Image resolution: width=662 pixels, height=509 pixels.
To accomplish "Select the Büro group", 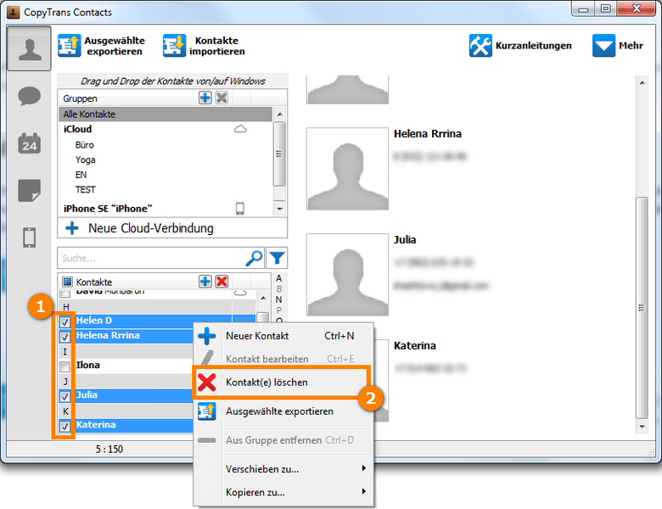I will point(84,145).
